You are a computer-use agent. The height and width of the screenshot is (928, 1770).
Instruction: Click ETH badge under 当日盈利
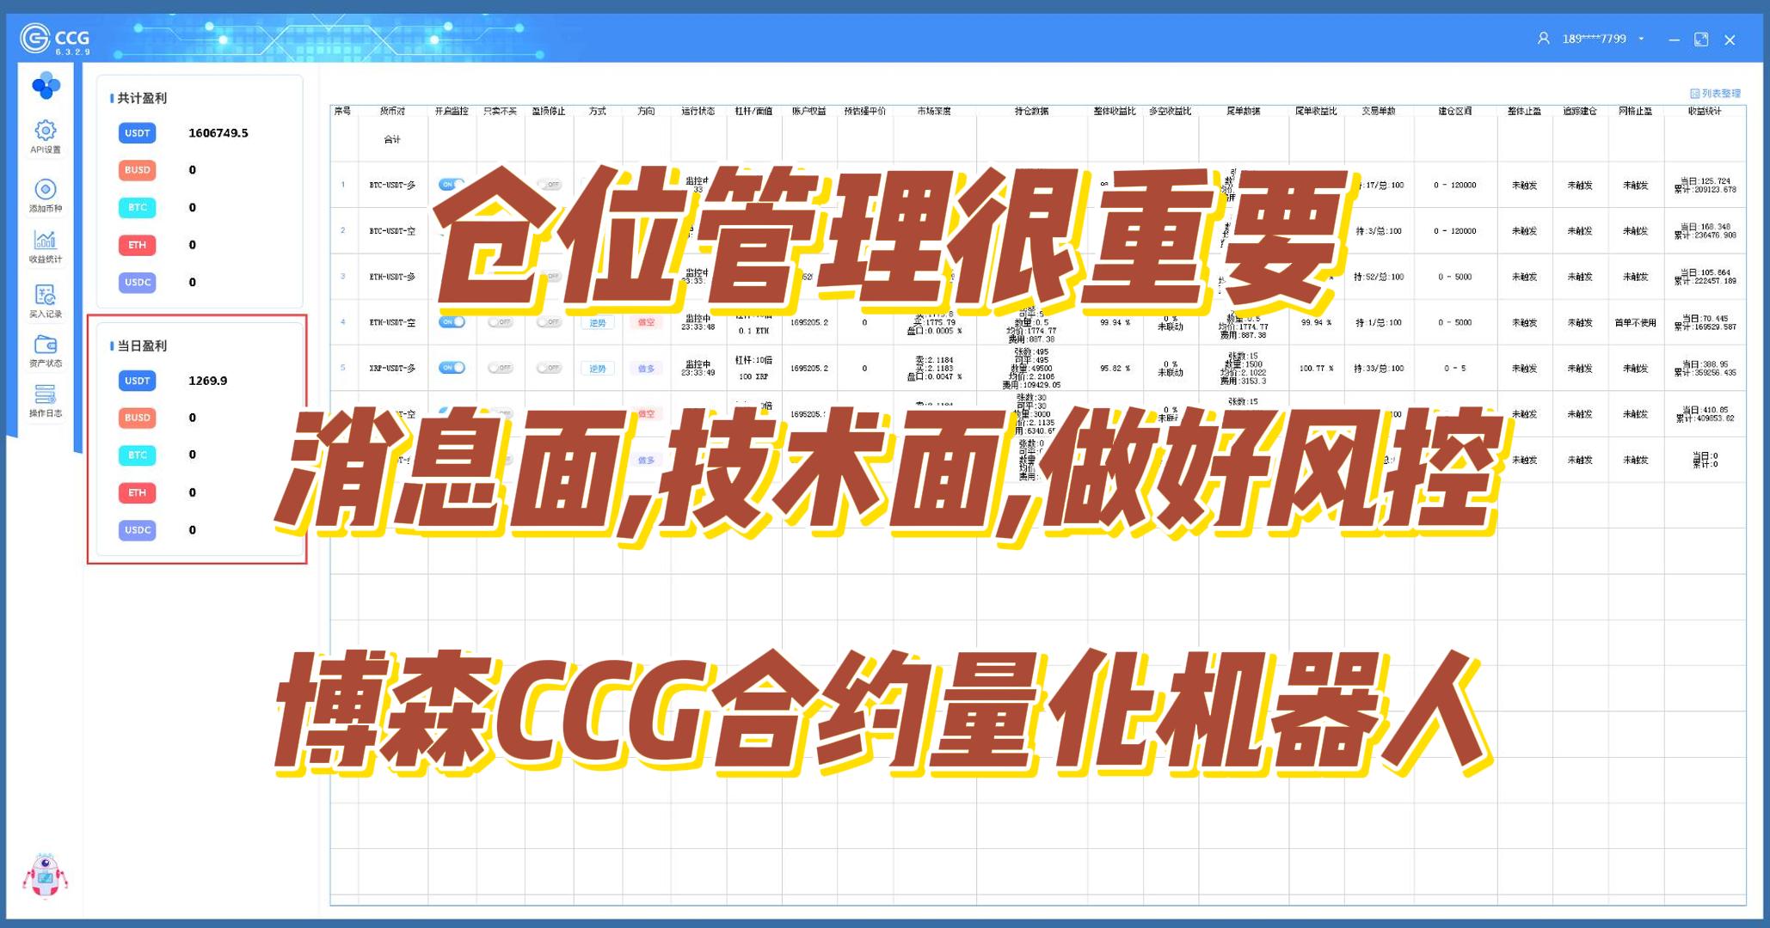(137, 492)
